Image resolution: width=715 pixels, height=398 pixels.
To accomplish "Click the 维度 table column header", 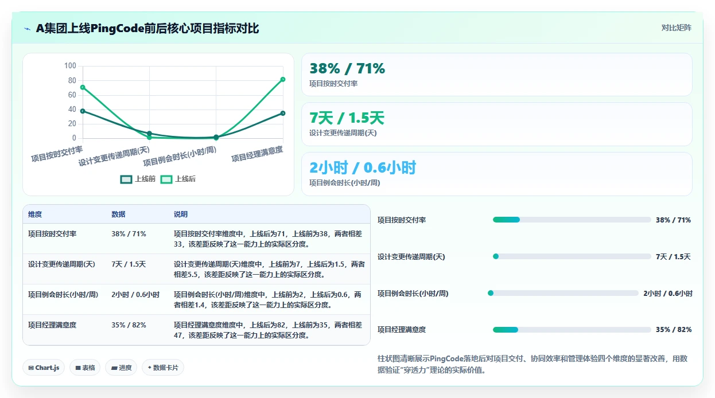I will click(35, 214).
